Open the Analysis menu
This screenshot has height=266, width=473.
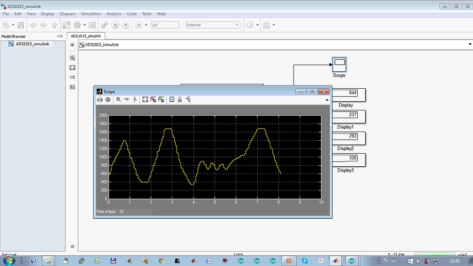click(114, 14)
